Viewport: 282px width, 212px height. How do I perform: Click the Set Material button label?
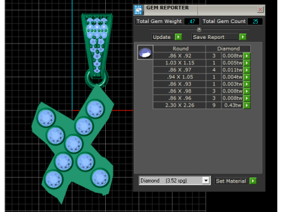click(x=231, y=181)
